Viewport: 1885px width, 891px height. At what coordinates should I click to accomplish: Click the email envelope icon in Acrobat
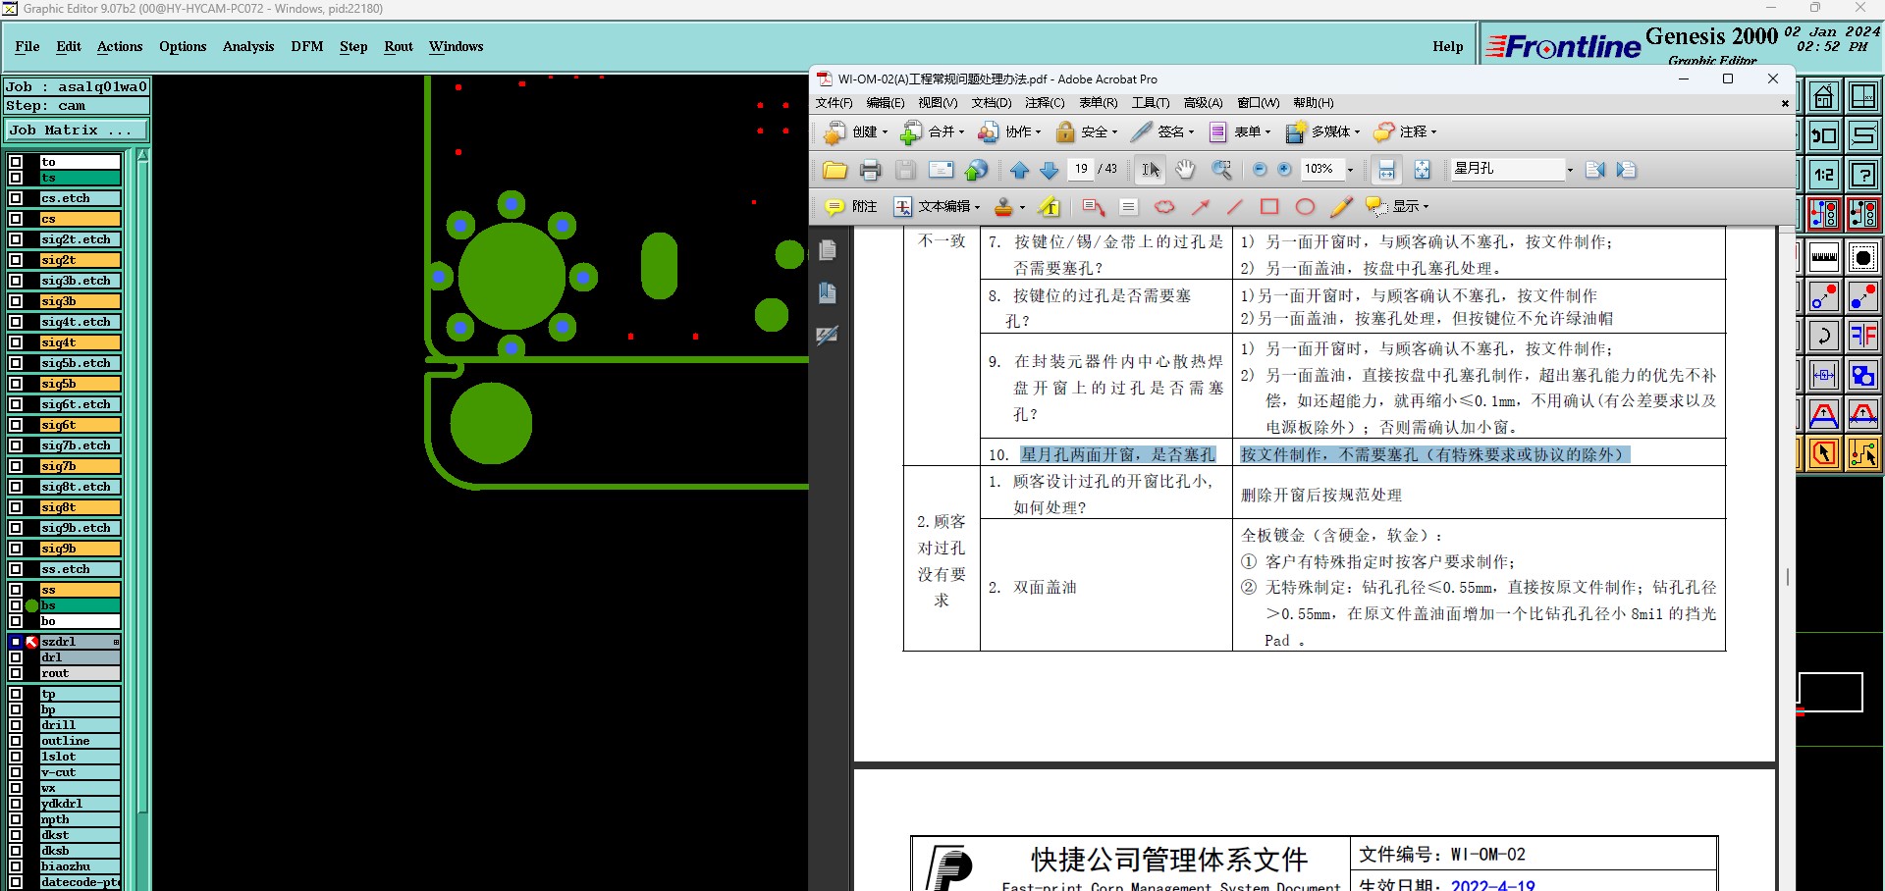941,170
